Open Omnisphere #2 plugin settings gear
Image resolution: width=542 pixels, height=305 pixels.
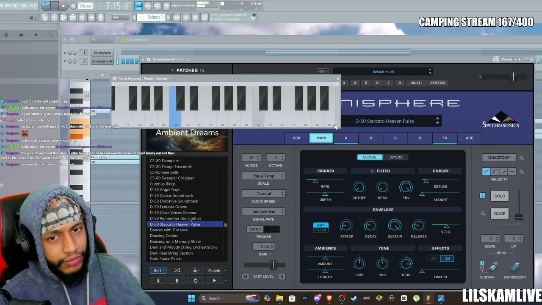[x=149, y=59]
